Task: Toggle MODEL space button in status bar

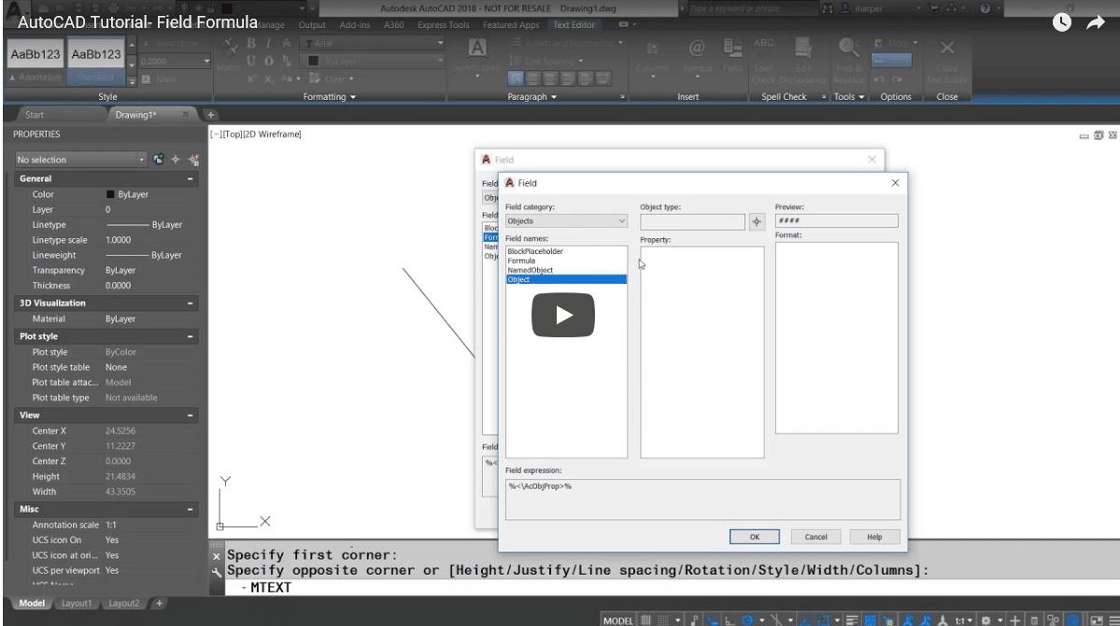Action: pos(617,620)
